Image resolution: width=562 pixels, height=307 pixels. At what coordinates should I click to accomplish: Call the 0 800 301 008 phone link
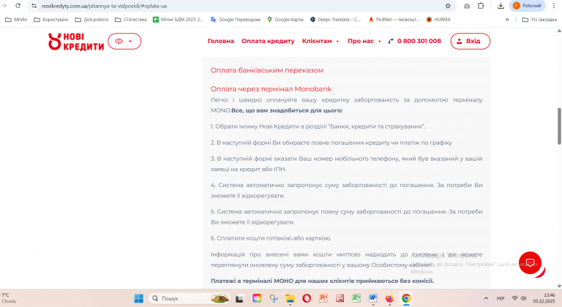pyautogui.click(x=415, y=41)
